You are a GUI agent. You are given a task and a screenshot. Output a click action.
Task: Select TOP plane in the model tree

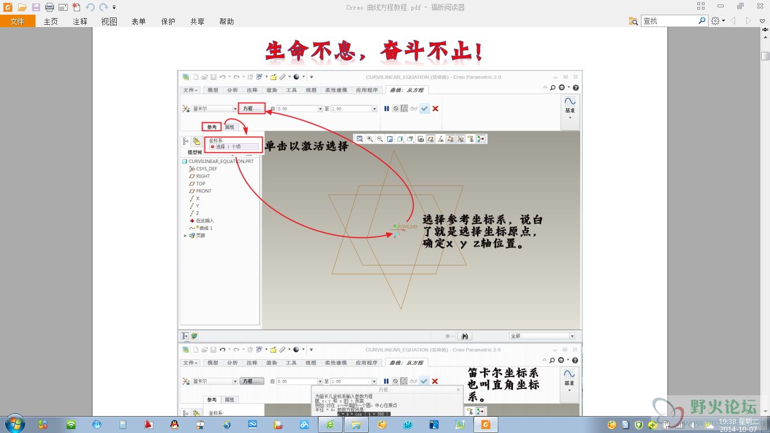[x=197, y=183]
